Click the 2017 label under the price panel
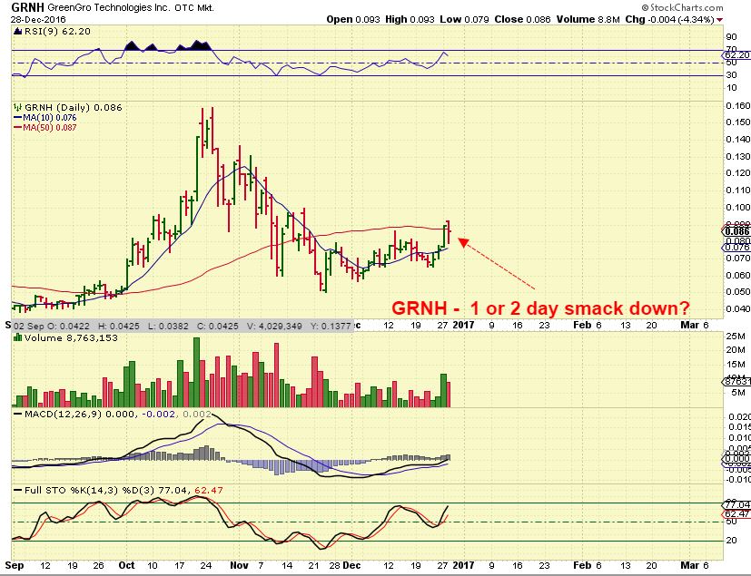The image size is (751, 576). click(x=464, y=326)
